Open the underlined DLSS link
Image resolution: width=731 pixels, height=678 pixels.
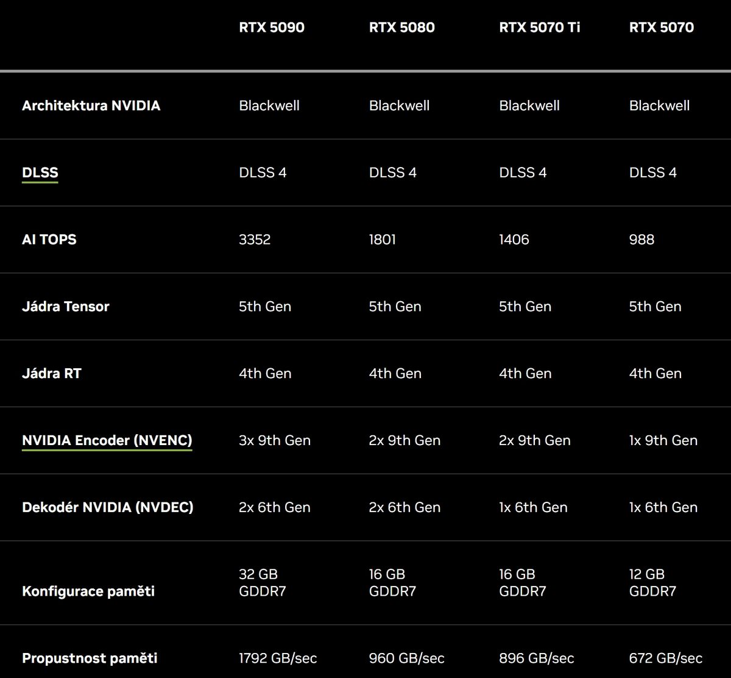tap(40, 173)
